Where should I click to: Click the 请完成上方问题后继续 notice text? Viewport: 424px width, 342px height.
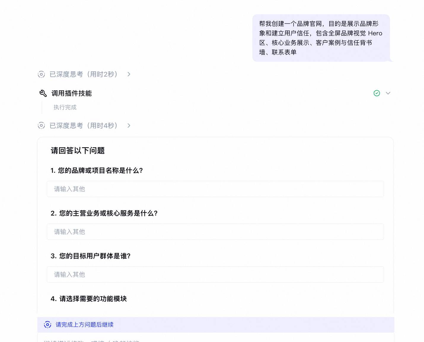pyautogui.click(x=85, y=325)
